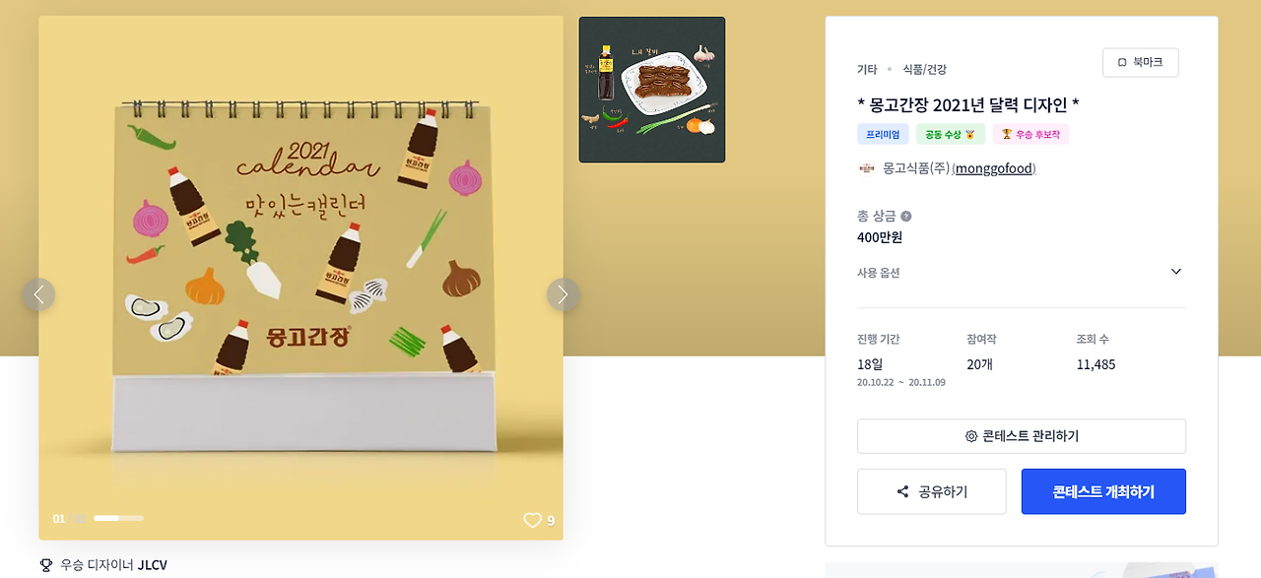The height and width of the screenshot is (578, 1261).
Task: Open the 식품/건강 category breadcrumb
Action: [x=924, y=69]
